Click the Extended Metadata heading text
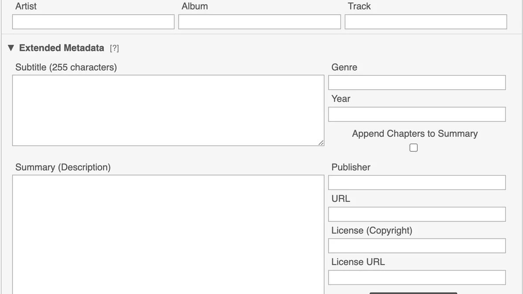 coord(61,48)
